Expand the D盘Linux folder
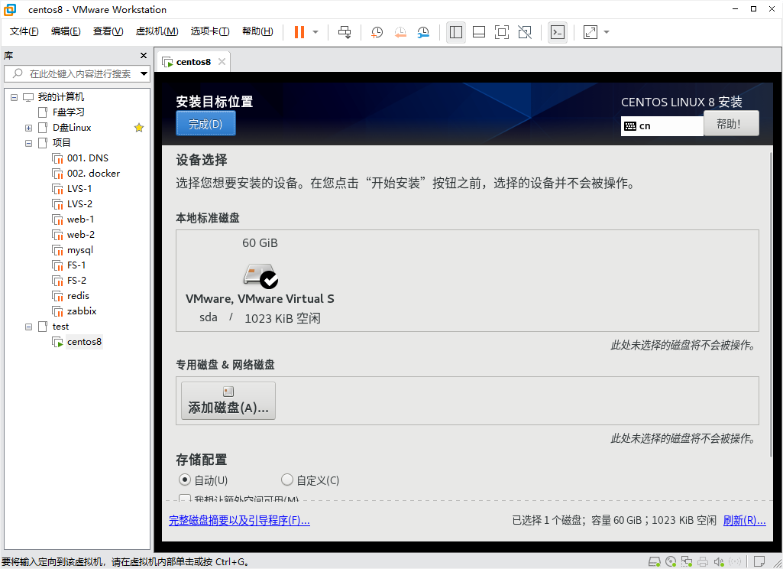 point(28,128)
